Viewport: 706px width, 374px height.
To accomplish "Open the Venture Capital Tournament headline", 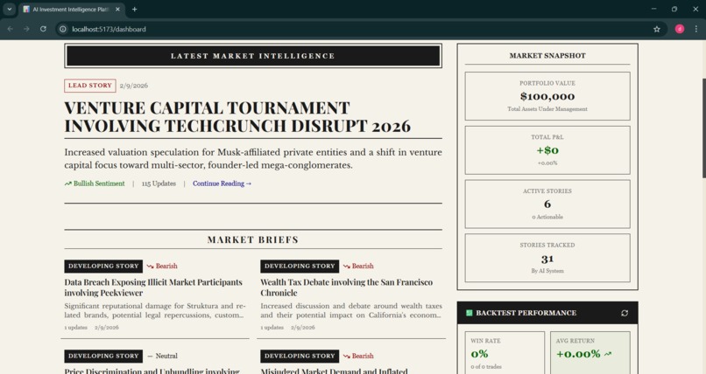I will (237, 117).
